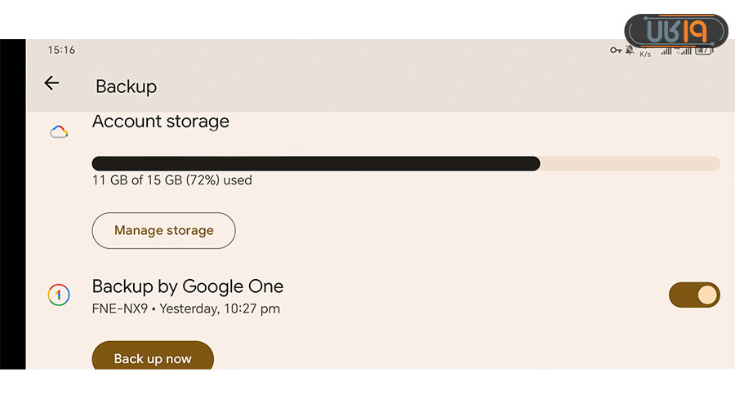This screenshot has width=735, height=408.
Task: Tap the back arrow icon
Action: (51, 82)
